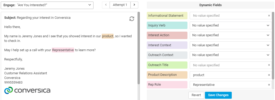The image size is (275, 100).
Task: Click the phone number 9995559483
Action: point(13,82)
